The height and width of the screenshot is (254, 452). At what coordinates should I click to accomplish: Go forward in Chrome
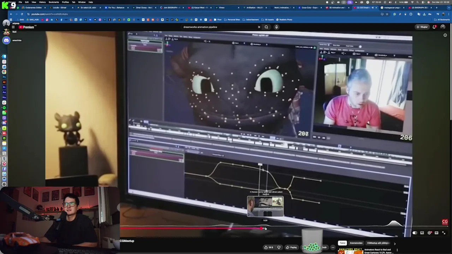pyautogui.click(x=16, y=14)
